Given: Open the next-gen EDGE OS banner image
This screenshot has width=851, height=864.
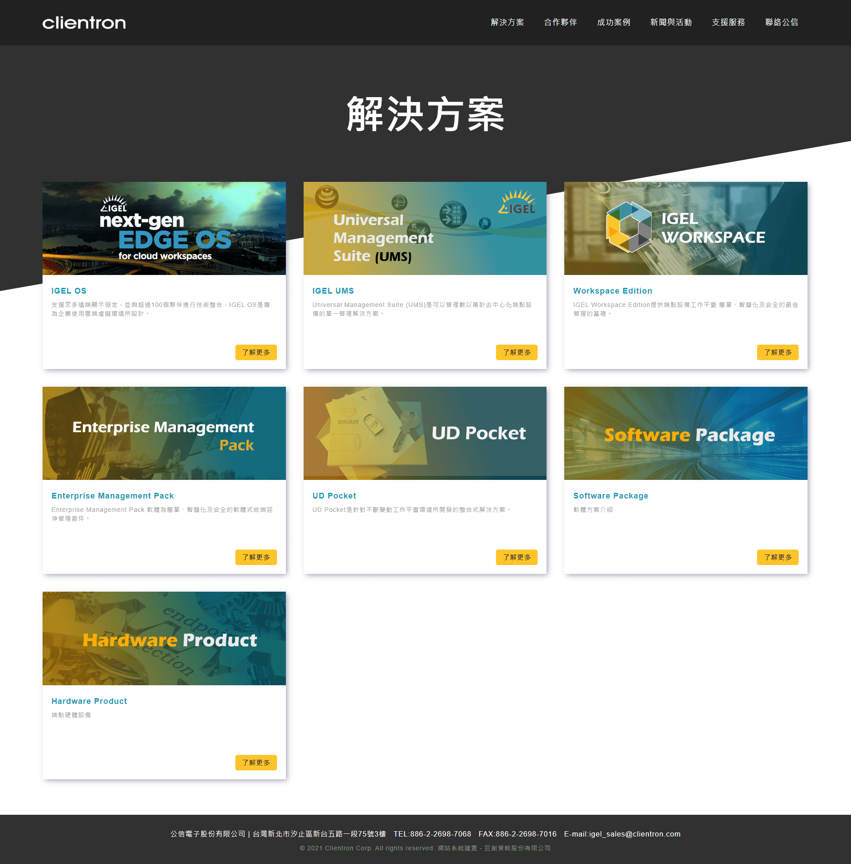Looking at the screenshot, I should [164, 228].
